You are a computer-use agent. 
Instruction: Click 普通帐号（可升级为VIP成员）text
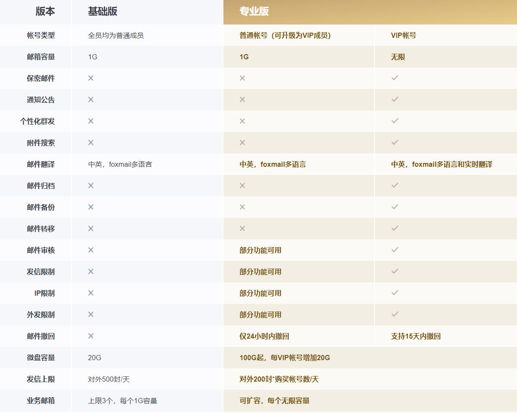click(285, 36)
